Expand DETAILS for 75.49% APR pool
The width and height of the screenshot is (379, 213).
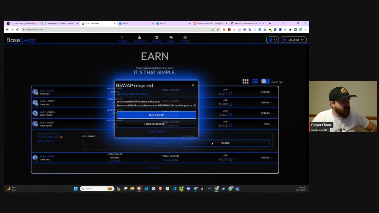[x=266, y=102]
